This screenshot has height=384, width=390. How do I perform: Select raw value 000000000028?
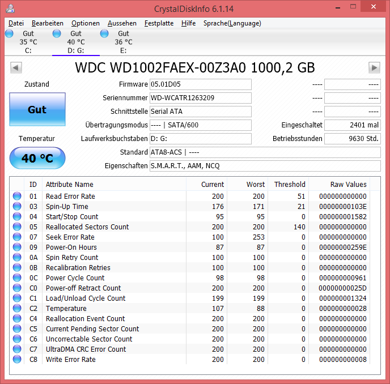[343, 309]
